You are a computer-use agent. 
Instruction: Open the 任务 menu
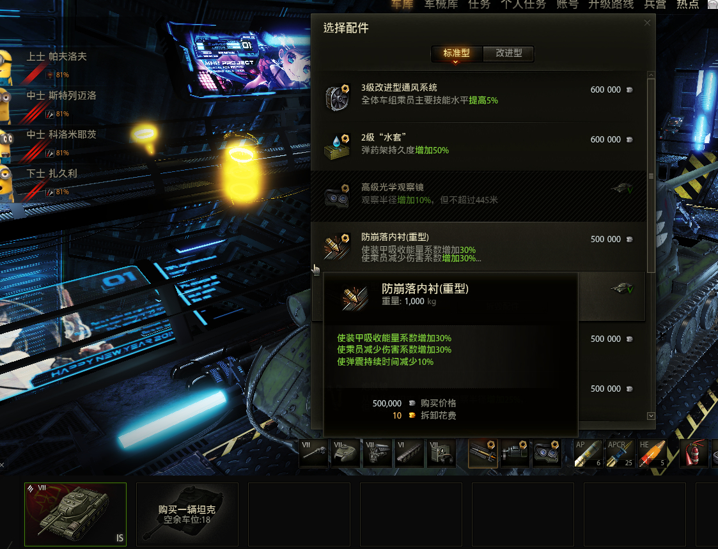click(479, 4)
